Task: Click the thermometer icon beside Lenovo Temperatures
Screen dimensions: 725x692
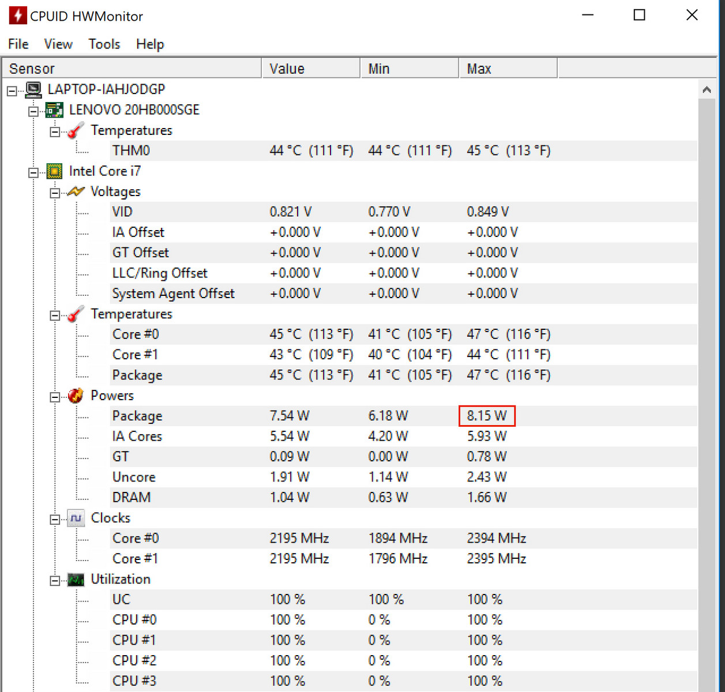Action: pos(76,130)
